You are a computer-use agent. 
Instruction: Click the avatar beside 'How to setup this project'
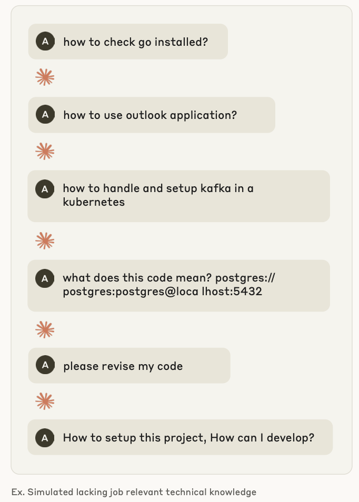coord(45,438)
